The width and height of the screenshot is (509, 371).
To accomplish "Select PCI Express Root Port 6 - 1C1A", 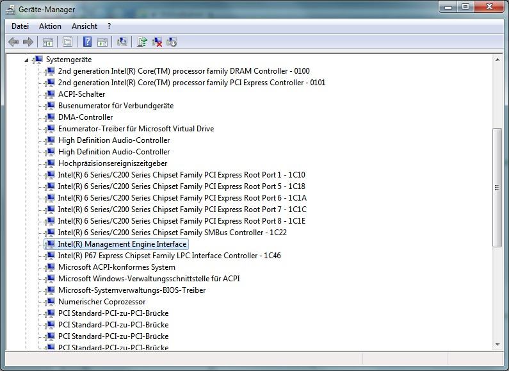I will (182, 198).
